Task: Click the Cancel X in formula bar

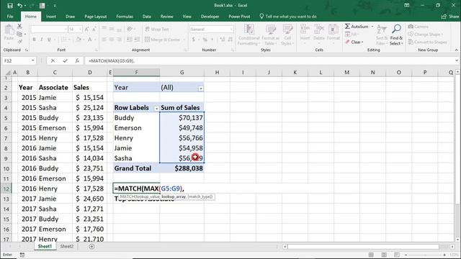Action: [x=53, y=60]
